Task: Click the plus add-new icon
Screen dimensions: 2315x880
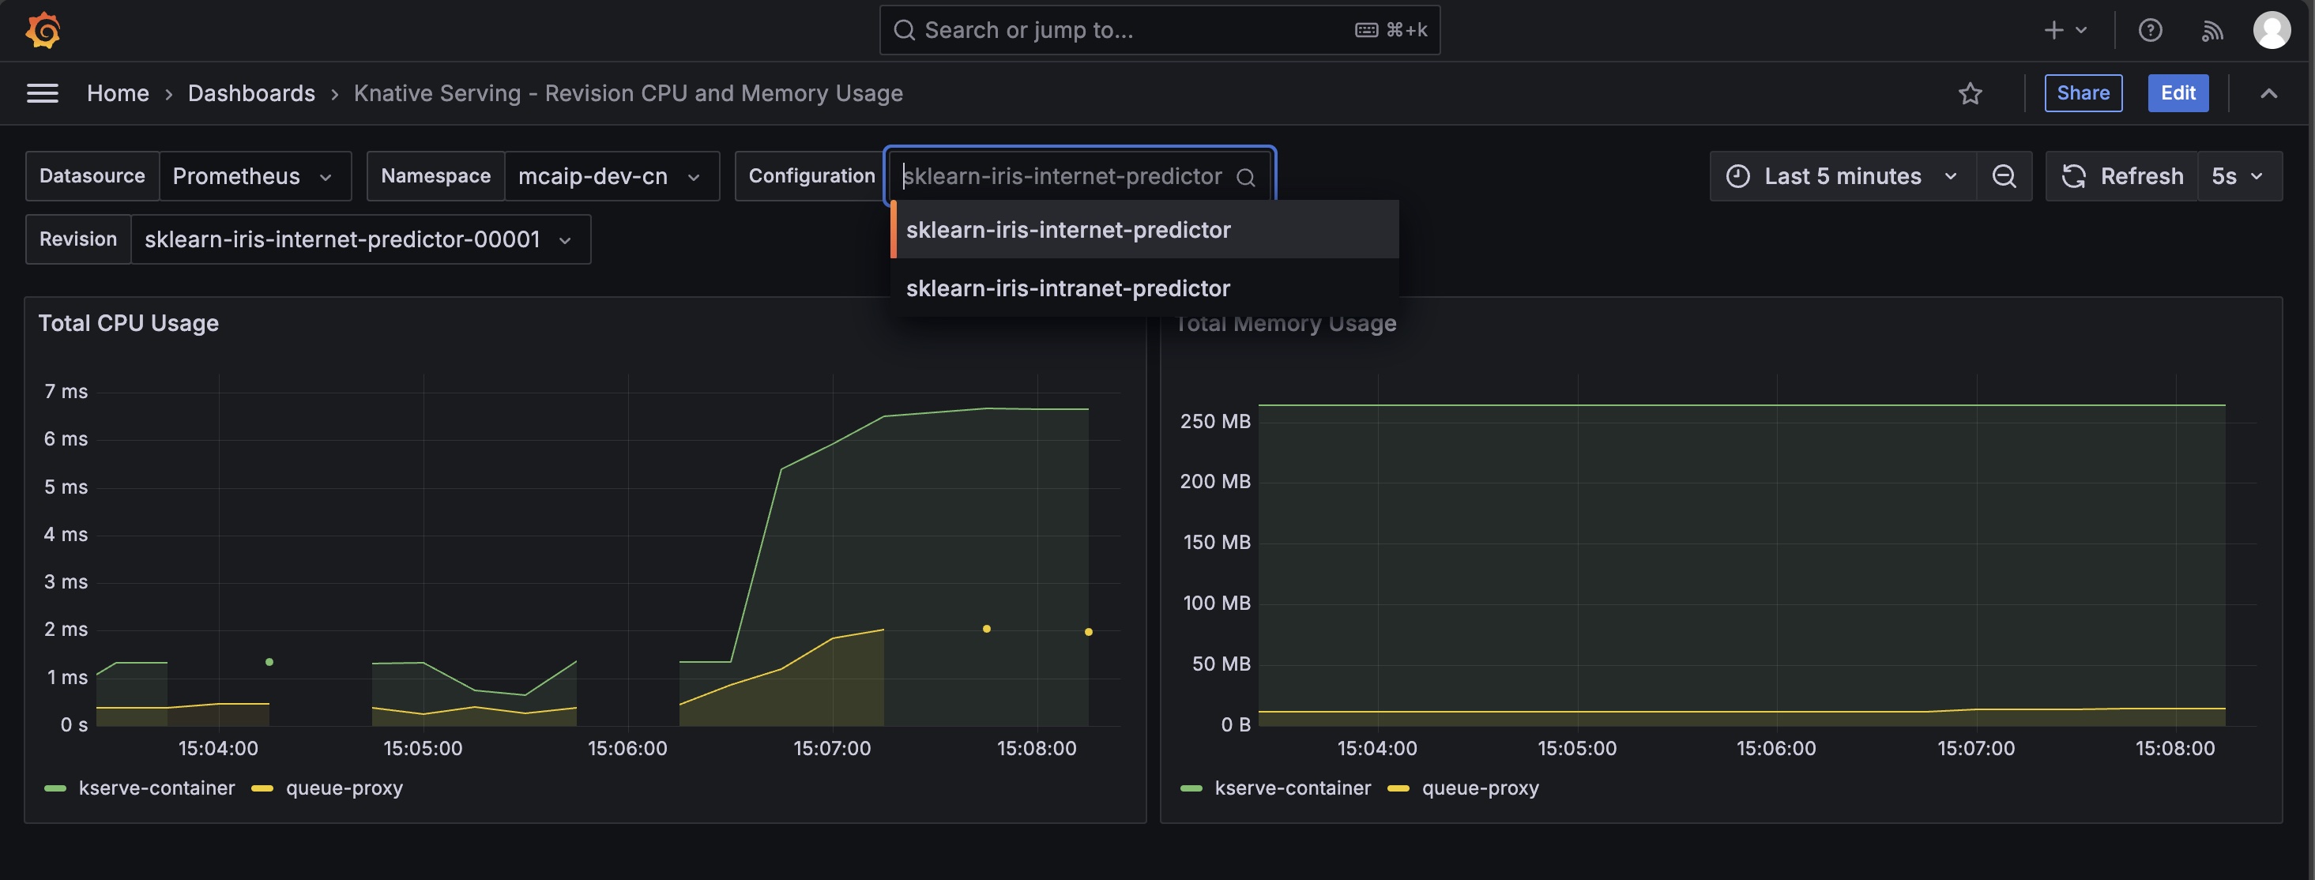Action: [2053, 31]
